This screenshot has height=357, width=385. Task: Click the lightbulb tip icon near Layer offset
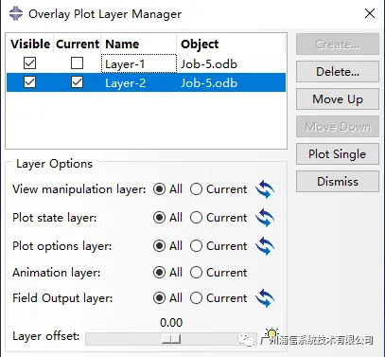point(271,333)
